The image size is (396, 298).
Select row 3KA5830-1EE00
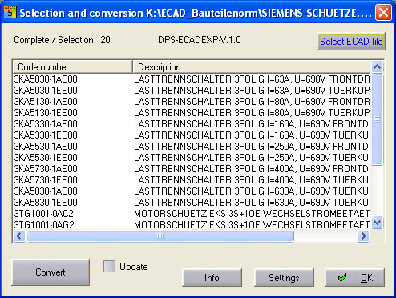click(192, 203)
